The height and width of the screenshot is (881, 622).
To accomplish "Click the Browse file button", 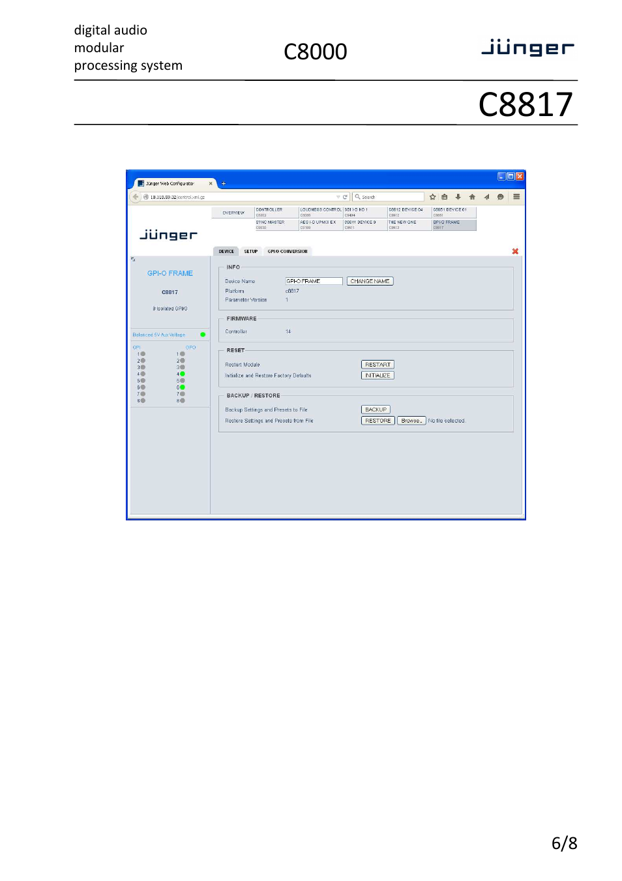I will (x=411, y=421).
